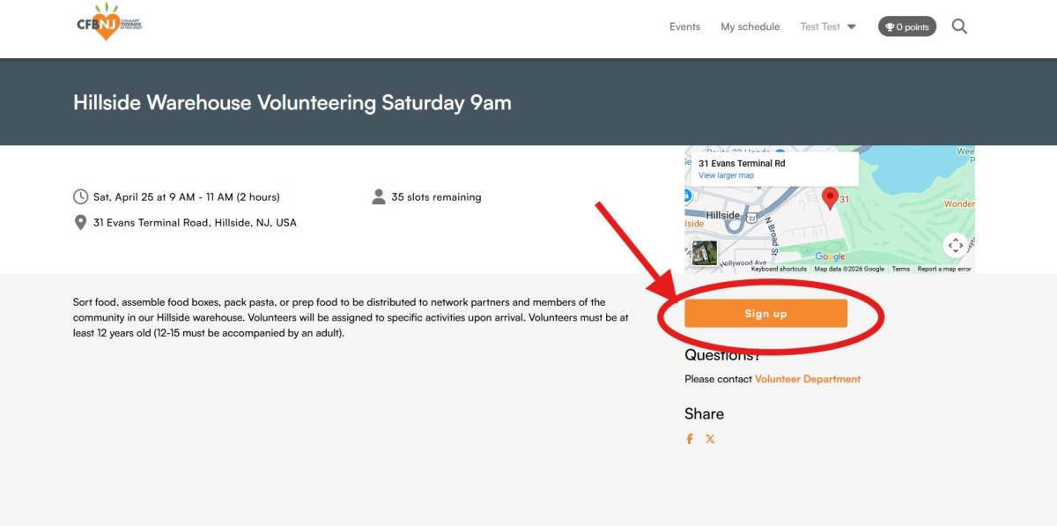Viewport: 1057px width, 526px height.
Task: Toggle map camera controls button
Action: (955, 245)
